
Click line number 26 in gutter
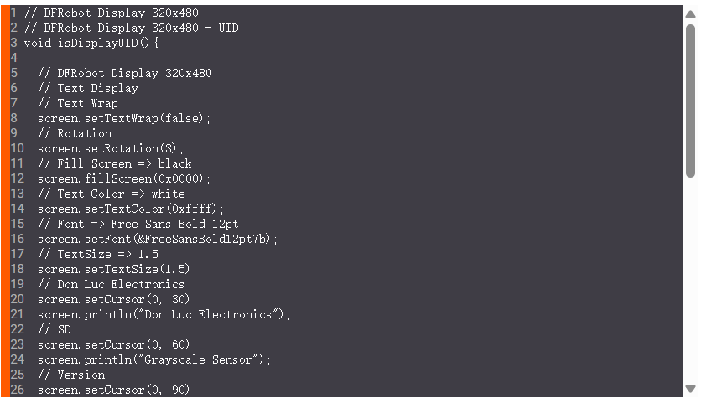(17, 390)
